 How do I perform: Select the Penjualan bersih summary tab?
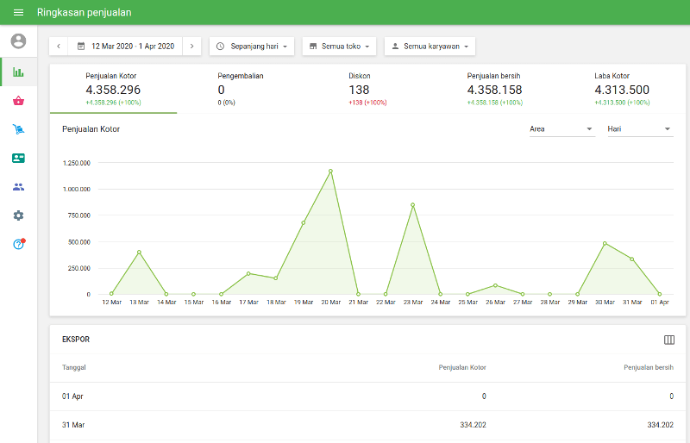[x=494, y=89]
